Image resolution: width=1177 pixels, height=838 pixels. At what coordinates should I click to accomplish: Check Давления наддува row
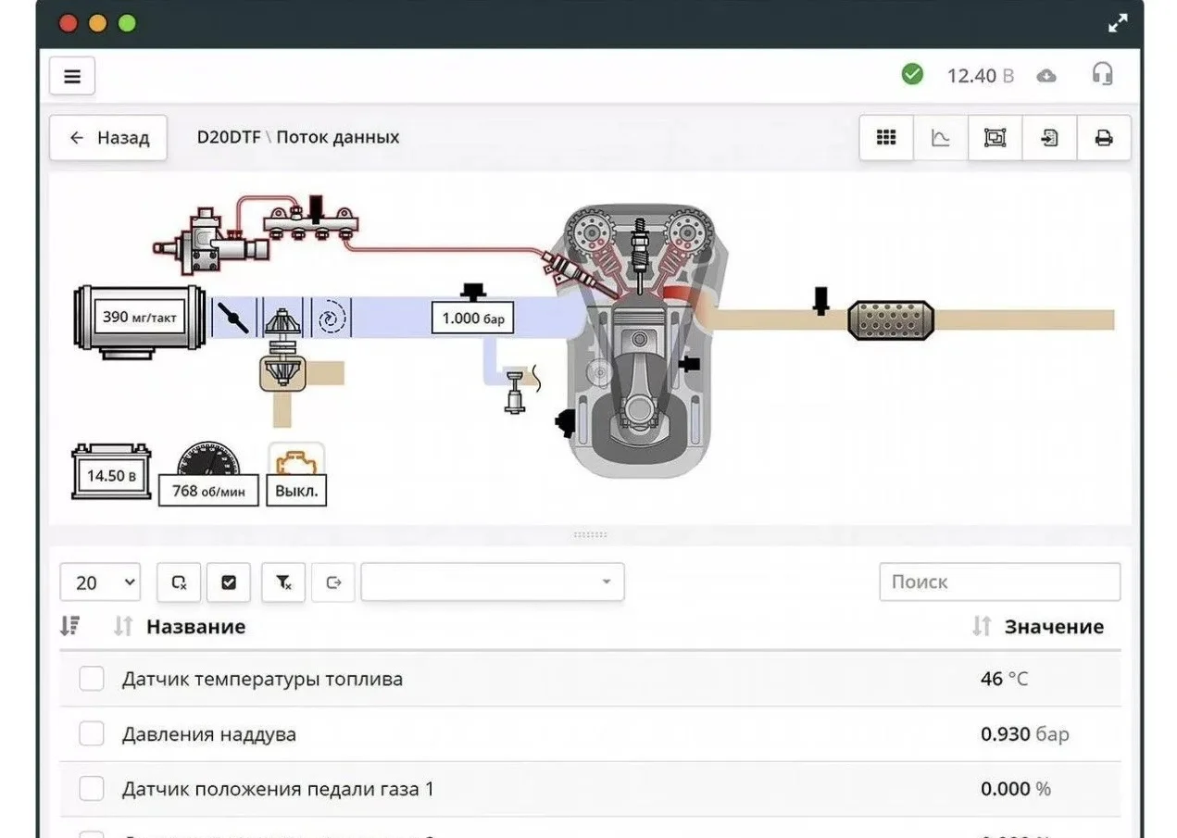click(92, 734)
